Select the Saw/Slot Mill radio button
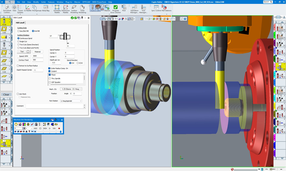This screenshot has width=286, height=171. [x=18, y=31]
